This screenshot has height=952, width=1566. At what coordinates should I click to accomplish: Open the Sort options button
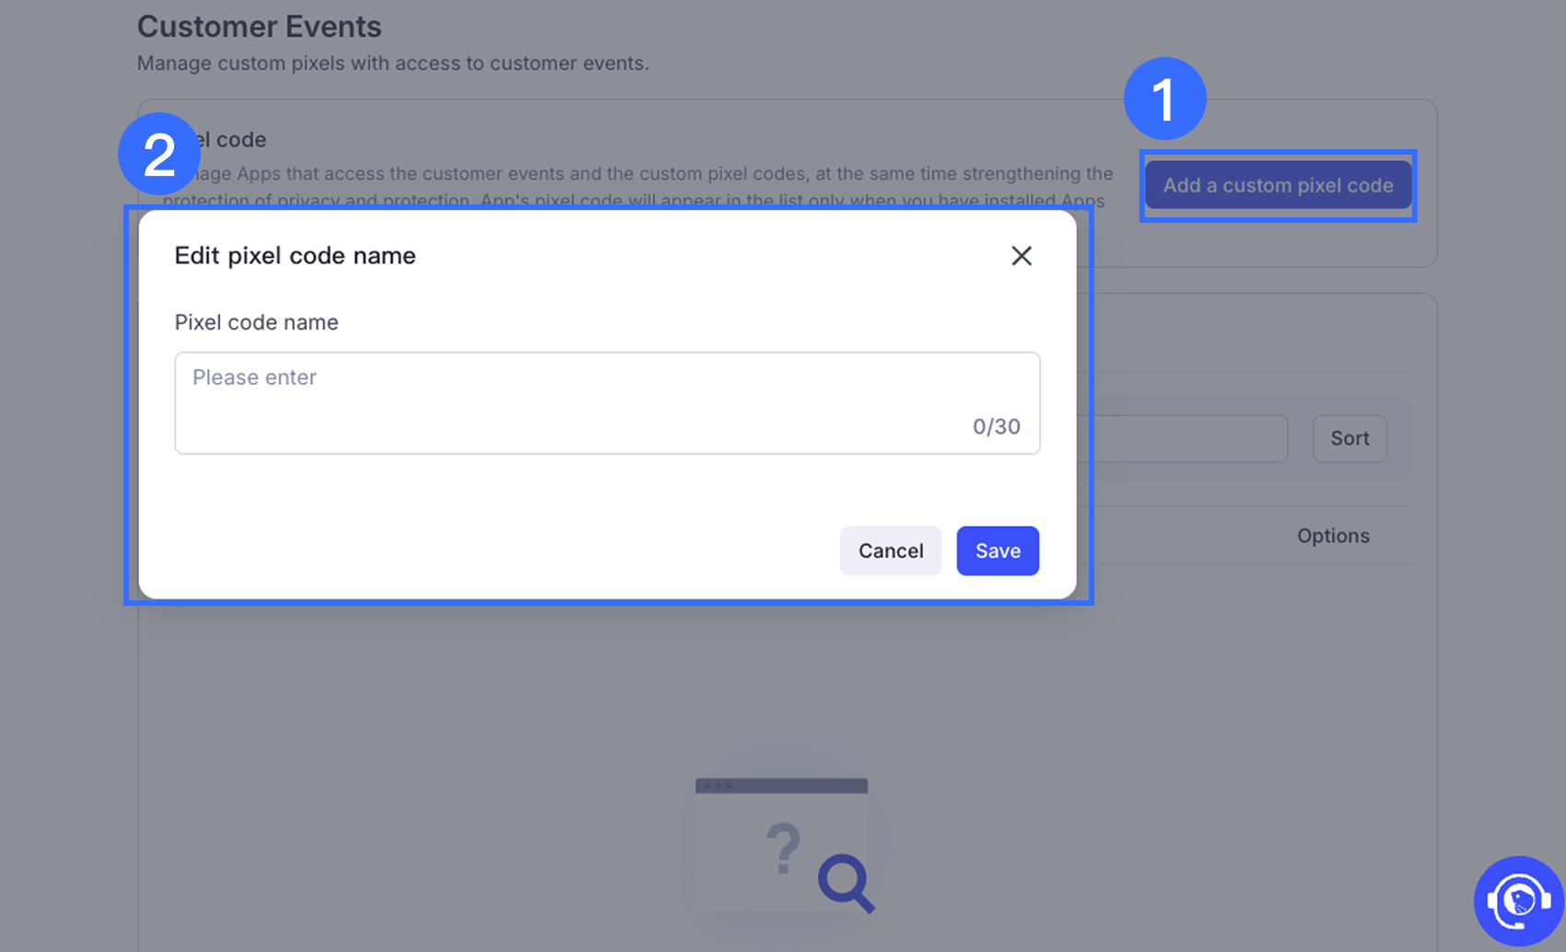click(1350, 438)
